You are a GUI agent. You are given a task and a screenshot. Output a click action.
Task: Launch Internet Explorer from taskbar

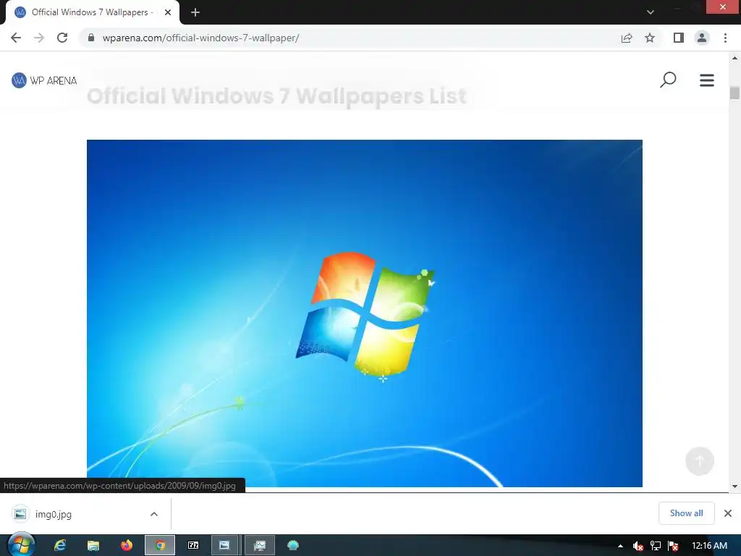coord(60,546)
